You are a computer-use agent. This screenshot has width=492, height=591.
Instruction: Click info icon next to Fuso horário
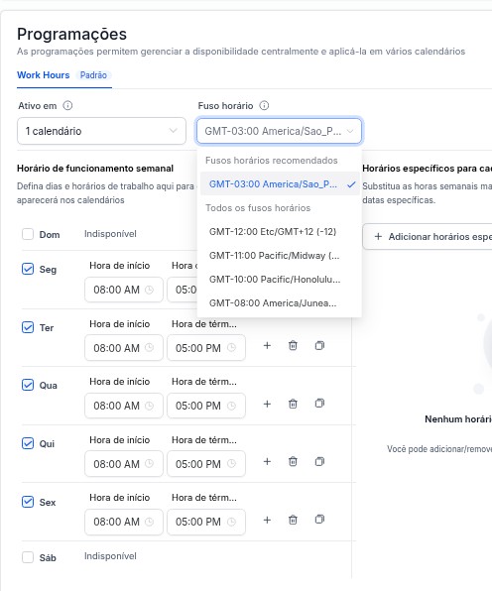(x=264, y=105)
